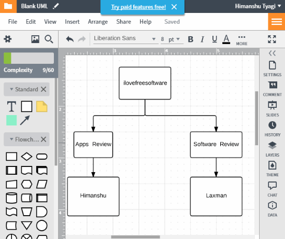The image size is (285, 239).
Task: Select flowchart circle connector shape
Action: (42, 226)
